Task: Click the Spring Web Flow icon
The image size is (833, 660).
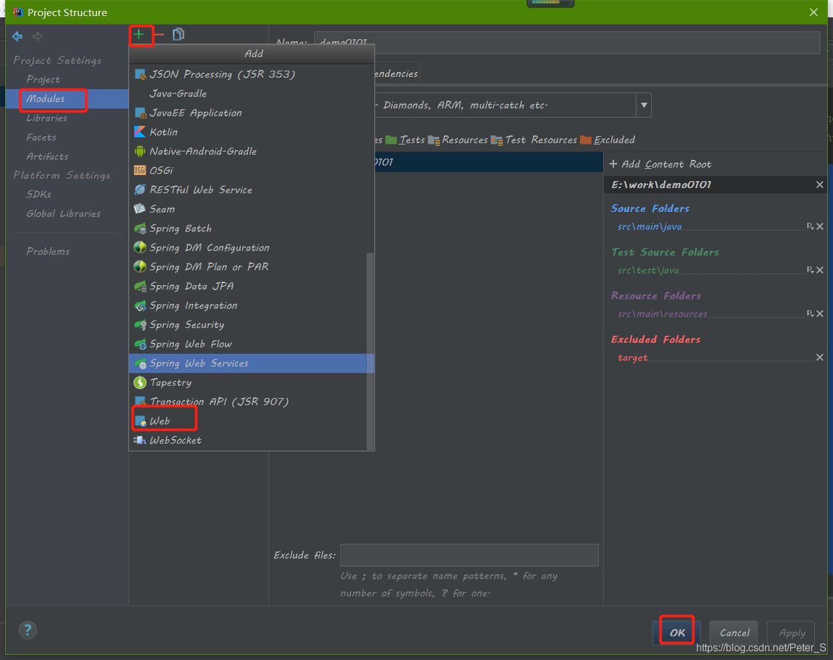Action: point(139,344)
